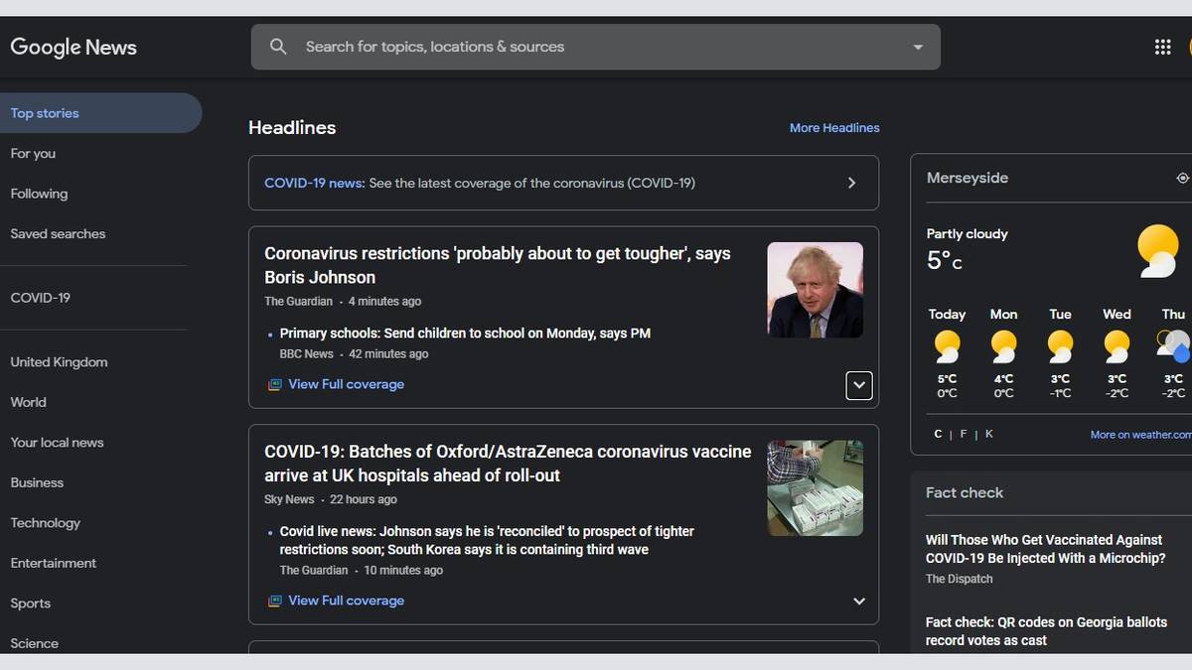Image resolution: width=1192 pixels, height=670 pixels.
Task: Click More Headlines link
Action: point(834,128)
